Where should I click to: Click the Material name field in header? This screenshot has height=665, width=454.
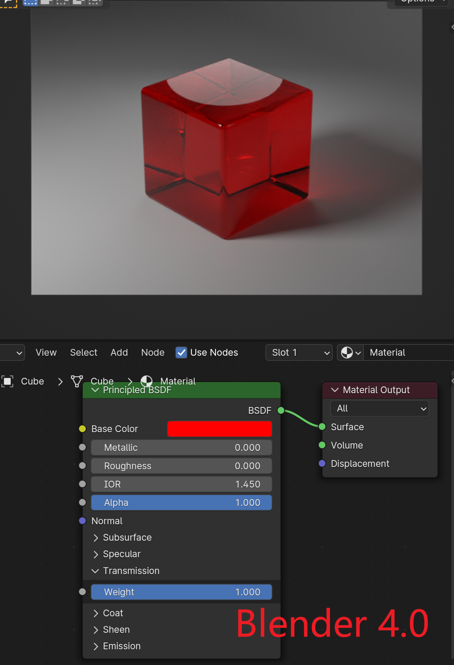tap(408, 353)
